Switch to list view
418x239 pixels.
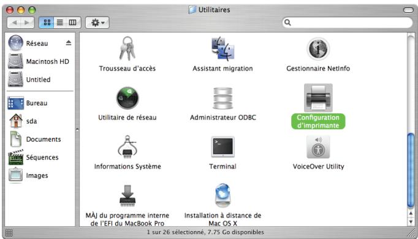60,23
